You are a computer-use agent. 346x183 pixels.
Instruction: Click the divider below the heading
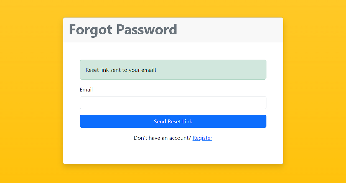coord(173,43)
